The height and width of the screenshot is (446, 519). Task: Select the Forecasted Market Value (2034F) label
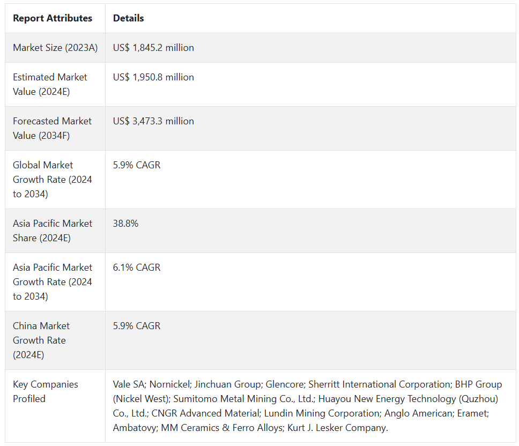[x=52, y=128]
